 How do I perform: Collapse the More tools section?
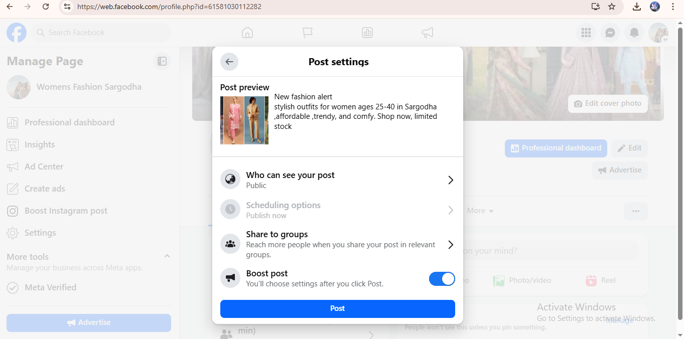pyautogui.click(x=167, y=256)
